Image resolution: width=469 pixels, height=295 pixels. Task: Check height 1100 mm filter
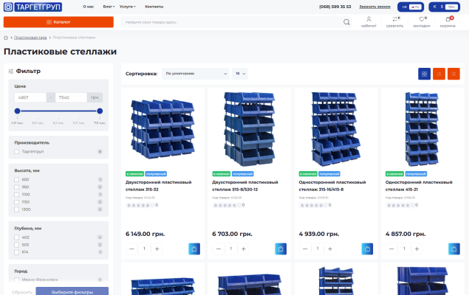(17, 195)
